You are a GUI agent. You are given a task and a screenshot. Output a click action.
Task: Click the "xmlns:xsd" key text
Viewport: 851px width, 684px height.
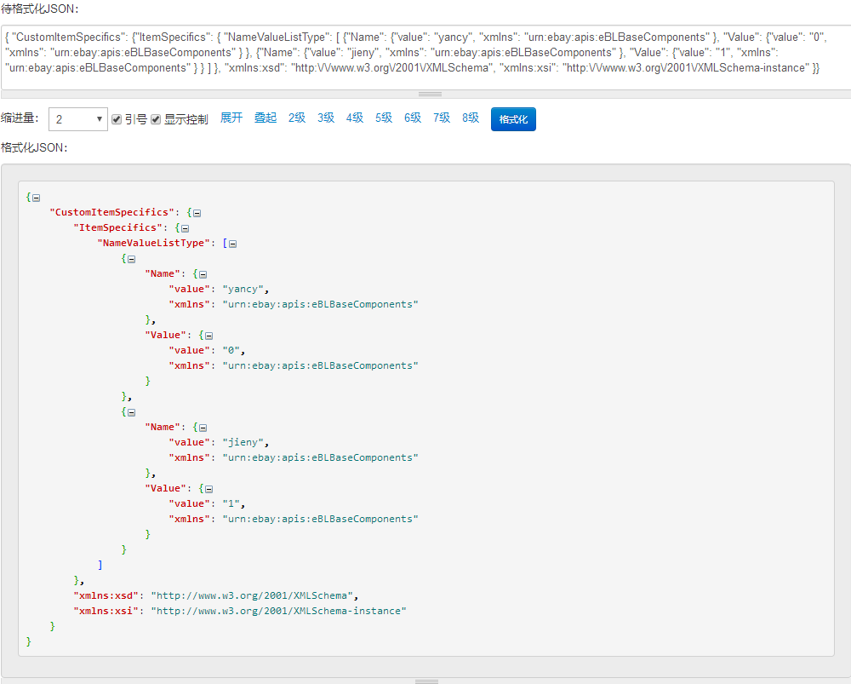106,595
